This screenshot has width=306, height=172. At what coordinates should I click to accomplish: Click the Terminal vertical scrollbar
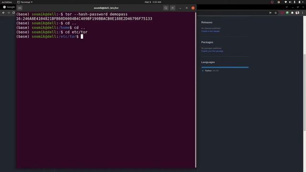(196, 90)
